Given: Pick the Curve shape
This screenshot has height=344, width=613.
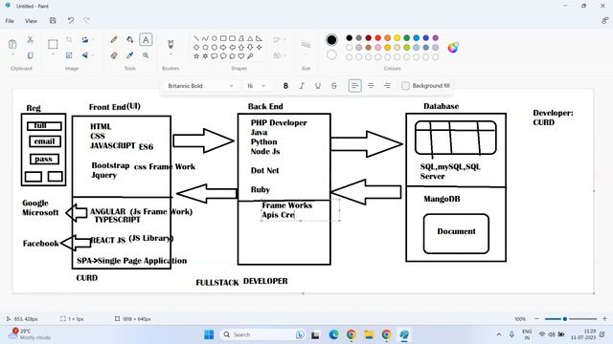Looking at the screenshot, I should pyautogui.click(x=205, y=38).
